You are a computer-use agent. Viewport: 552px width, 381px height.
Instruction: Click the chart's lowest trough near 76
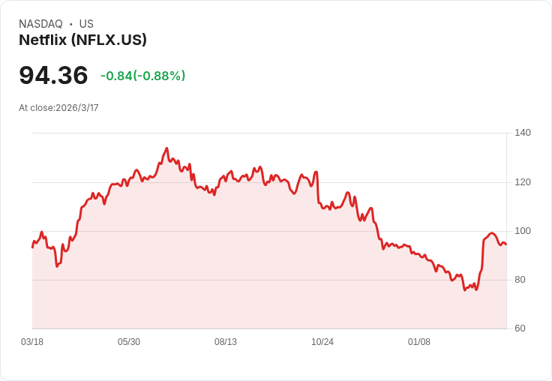[465, 289]
